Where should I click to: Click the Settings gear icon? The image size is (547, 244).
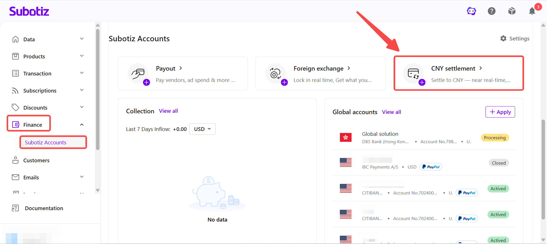(503, 38)
